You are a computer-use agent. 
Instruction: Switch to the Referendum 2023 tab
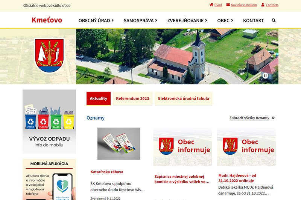click(132, 98)
